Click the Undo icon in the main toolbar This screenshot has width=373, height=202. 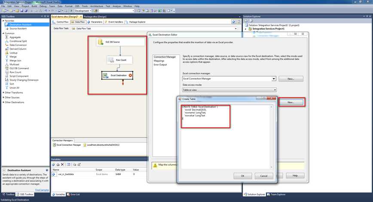pyautogui.click(x=46, y=11)
